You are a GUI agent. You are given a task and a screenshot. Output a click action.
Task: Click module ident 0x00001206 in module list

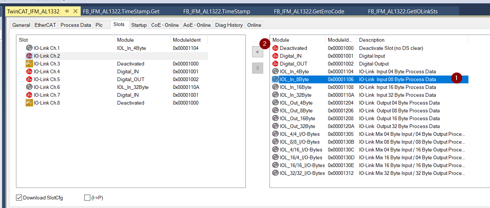click(341, 111)
